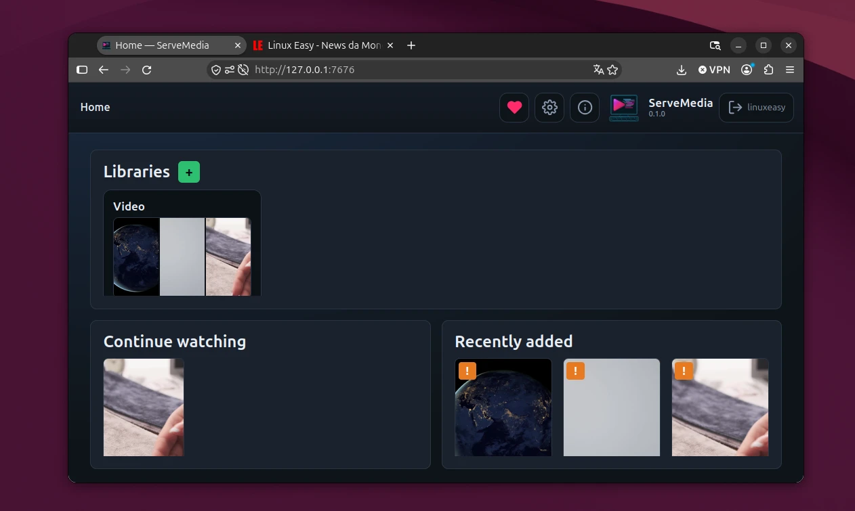The height and width of the screenshot is (511, 855).
Task: Open the downloads icon
Action: (682, 70)
